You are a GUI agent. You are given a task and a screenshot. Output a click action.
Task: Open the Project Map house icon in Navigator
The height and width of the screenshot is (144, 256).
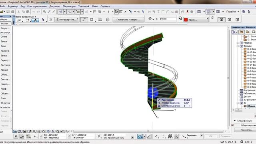click(241, 32)
